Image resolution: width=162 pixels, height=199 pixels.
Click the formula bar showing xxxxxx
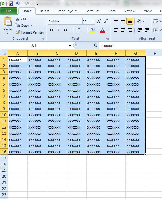click(x=130, y=46)
